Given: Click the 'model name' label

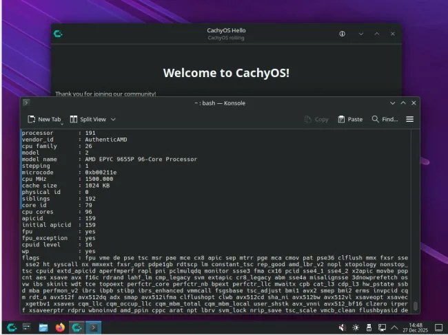Looking at the screenshot, I should point(39,159).
